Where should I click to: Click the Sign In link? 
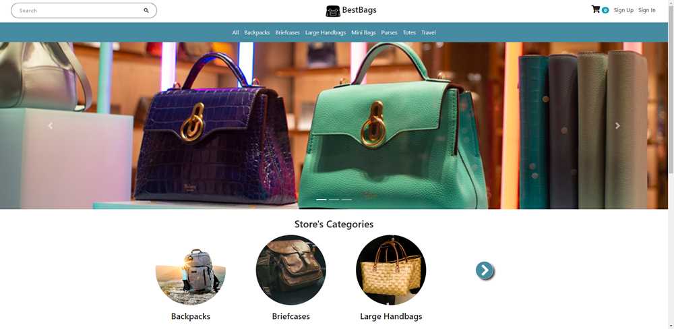(x=647, y=10)
